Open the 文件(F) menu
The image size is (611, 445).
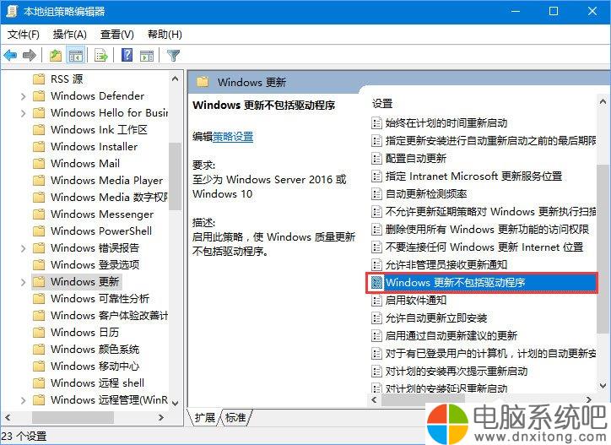24,35
